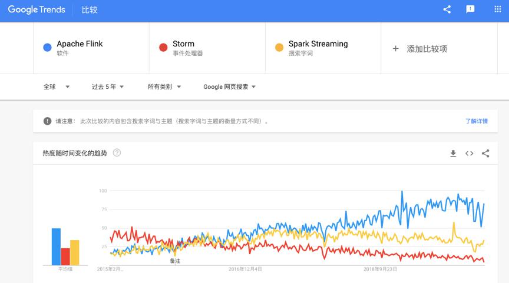Open the feedback icon in the header
Image resolution: width=509 pixels, height=283 pixels.
point(470,9)
